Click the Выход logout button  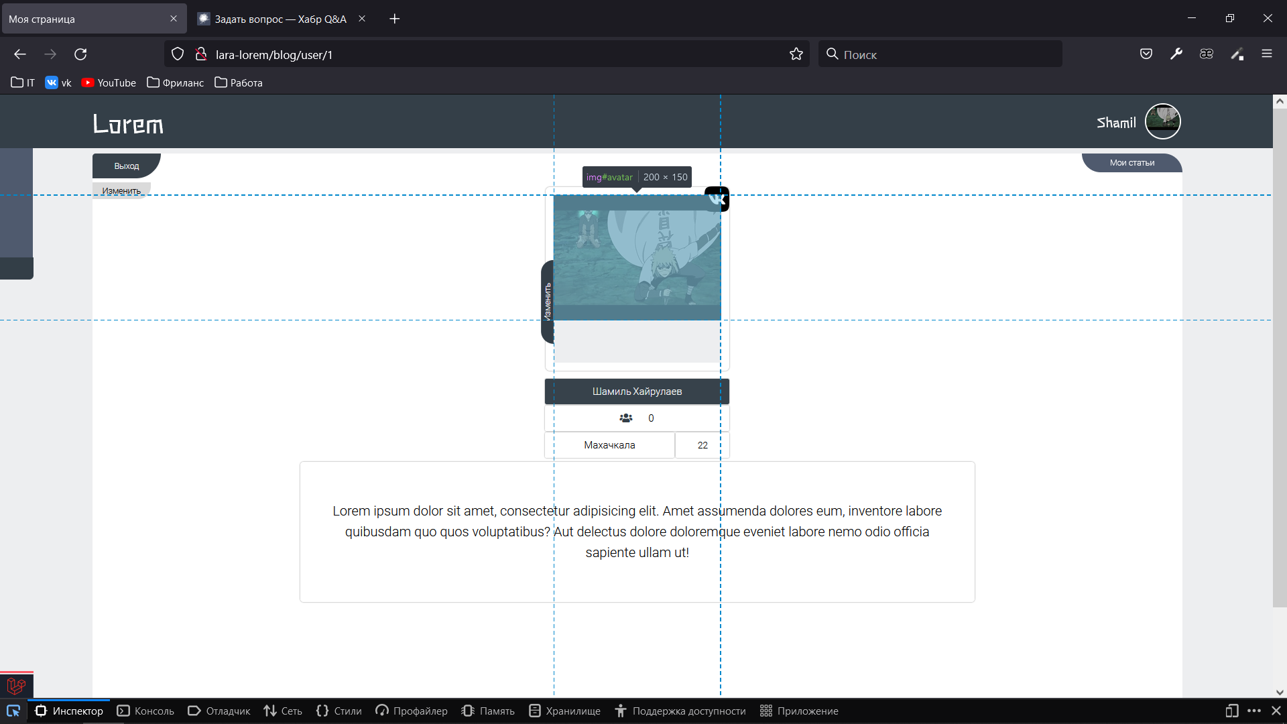point(127,166)
